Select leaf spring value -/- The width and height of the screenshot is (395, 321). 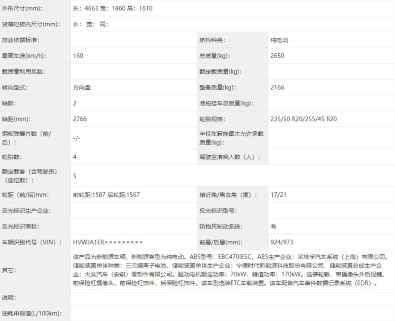pyautogui.click(x=77, y=138)
